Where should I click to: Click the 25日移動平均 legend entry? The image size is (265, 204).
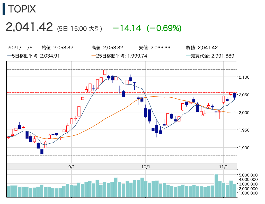tap(119, 56)
